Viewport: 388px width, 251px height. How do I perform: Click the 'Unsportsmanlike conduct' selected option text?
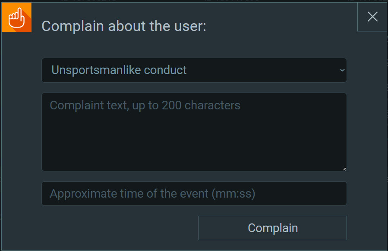click(x=119, y=70)
